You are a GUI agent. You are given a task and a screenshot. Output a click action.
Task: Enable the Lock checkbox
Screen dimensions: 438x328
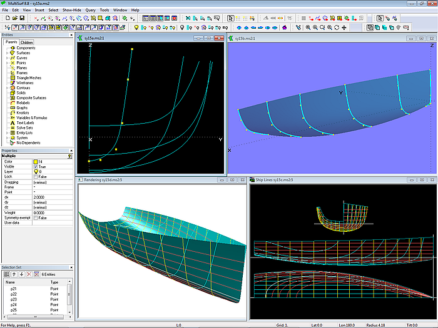(x=36, y=177)
